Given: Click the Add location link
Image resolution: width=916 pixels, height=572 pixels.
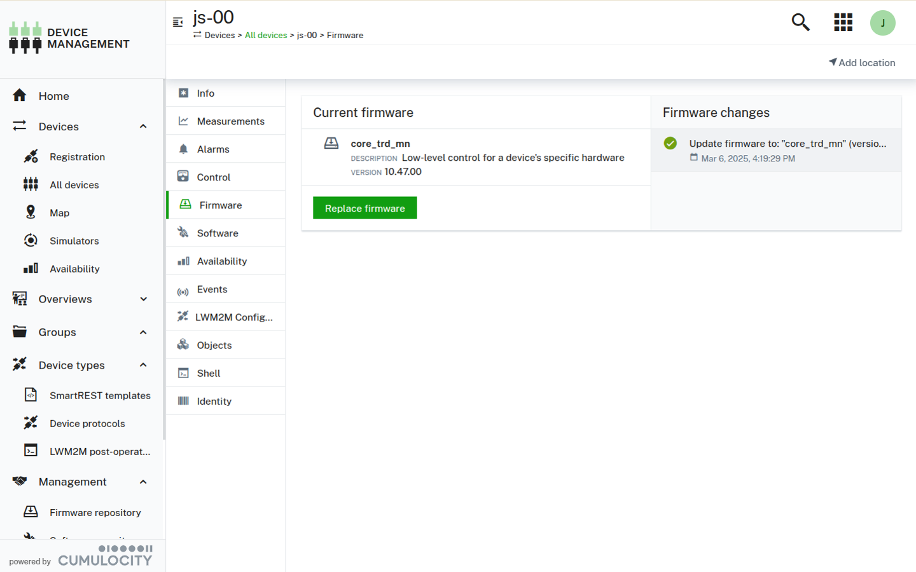Looking at the screenshot, I should (862, 62).
